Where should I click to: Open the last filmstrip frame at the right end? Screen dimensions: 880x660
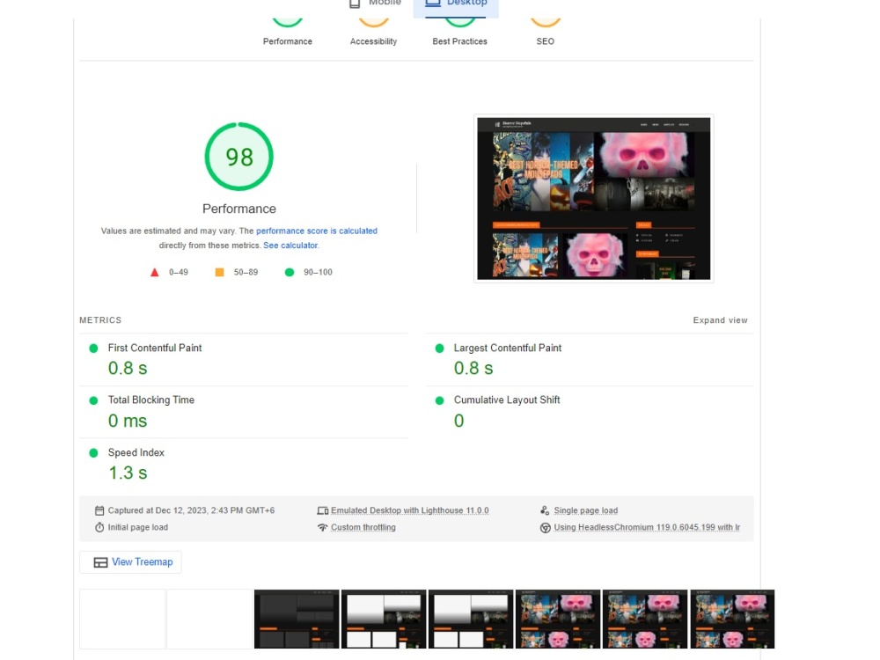732,619
